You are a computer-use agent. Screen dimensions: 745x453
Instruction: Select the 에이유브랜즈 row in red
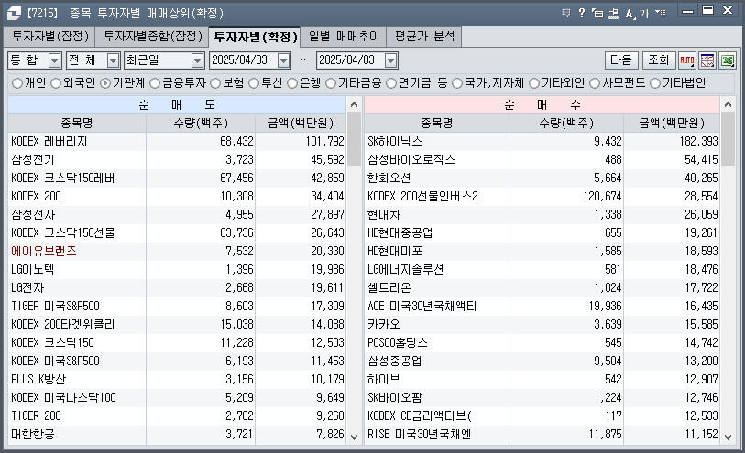click(x=177, y=252)
